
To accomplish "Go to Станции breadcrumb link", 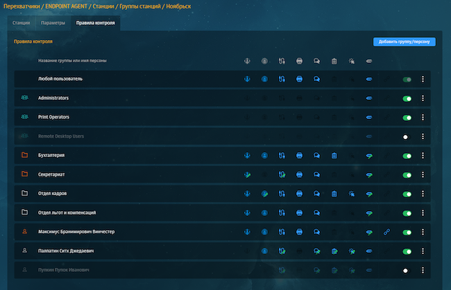I will click(x=103, y=6).
